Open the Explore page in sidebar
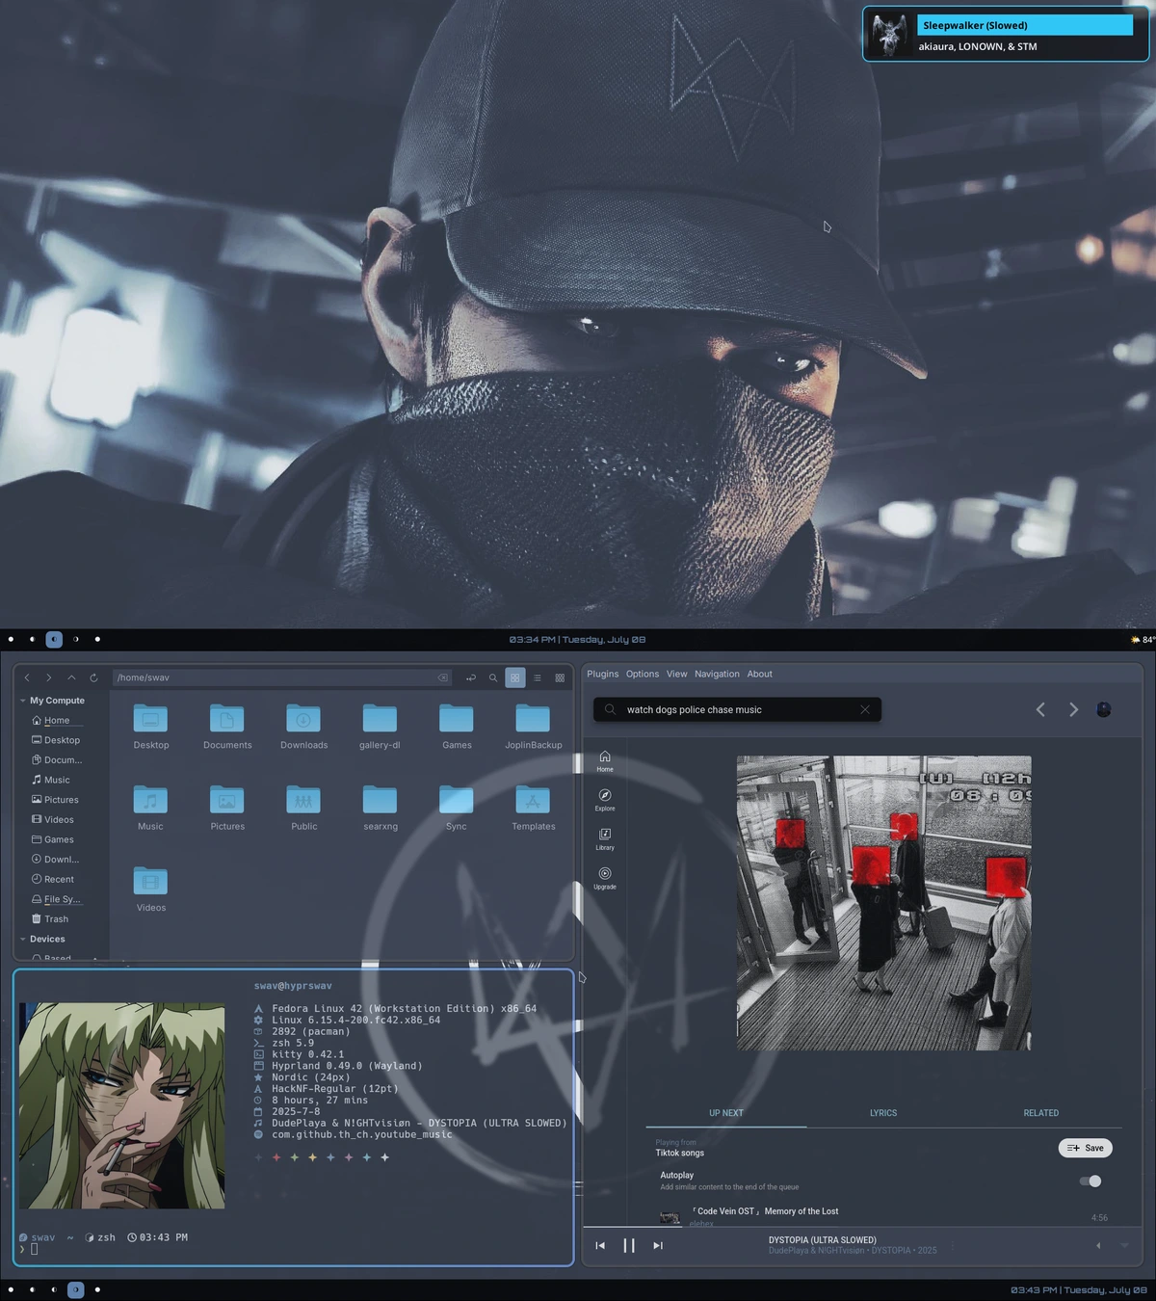 (604, 799)
